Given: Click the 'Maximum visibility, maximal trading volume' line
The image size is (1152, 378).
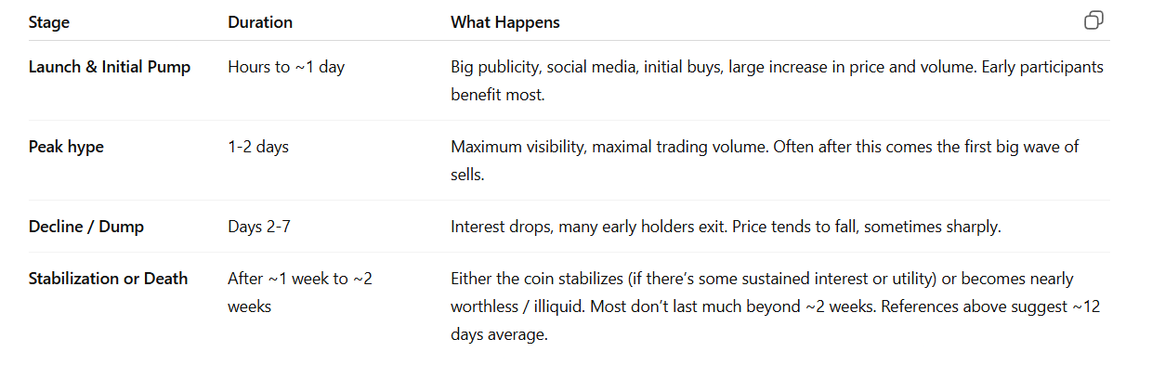Looking at the screenshot, I should pyautogui.click(x=764, y=147).
